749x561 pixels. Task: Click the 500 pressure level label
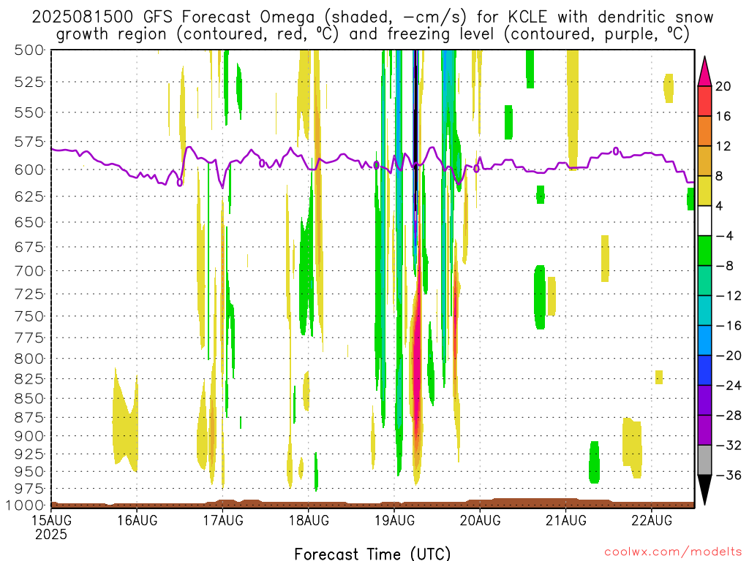click(29, 50)
